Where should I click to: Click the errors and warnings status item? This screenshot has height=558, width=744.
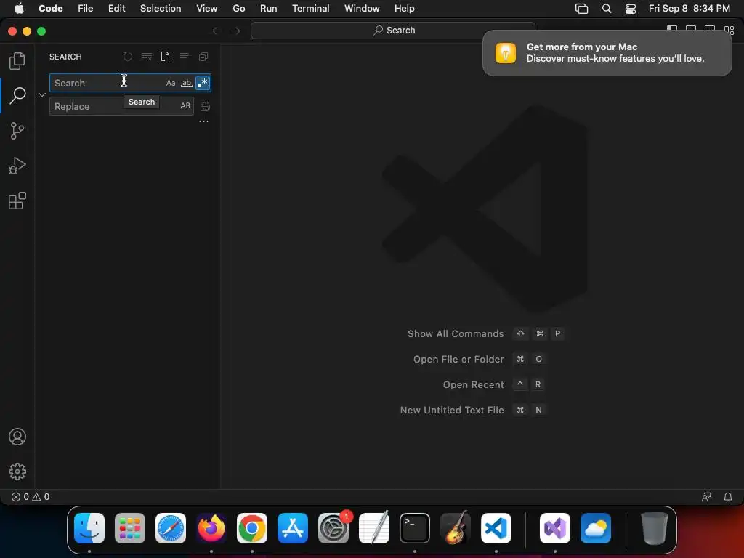pyautogui.click(x=31, y=497)
